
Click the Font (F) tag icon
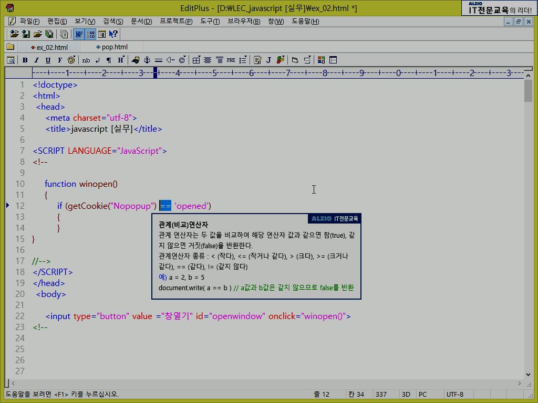tap(60, 60)
